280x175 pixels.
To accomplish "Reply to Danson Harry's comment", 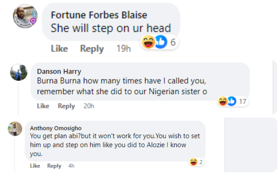I will pos(66,106).
